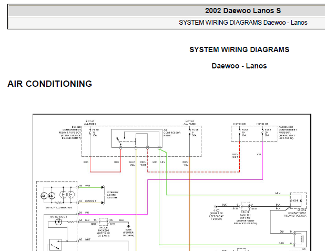Click the A/C compressor relay symbol box
325x251 pixels.
(137, 138)
